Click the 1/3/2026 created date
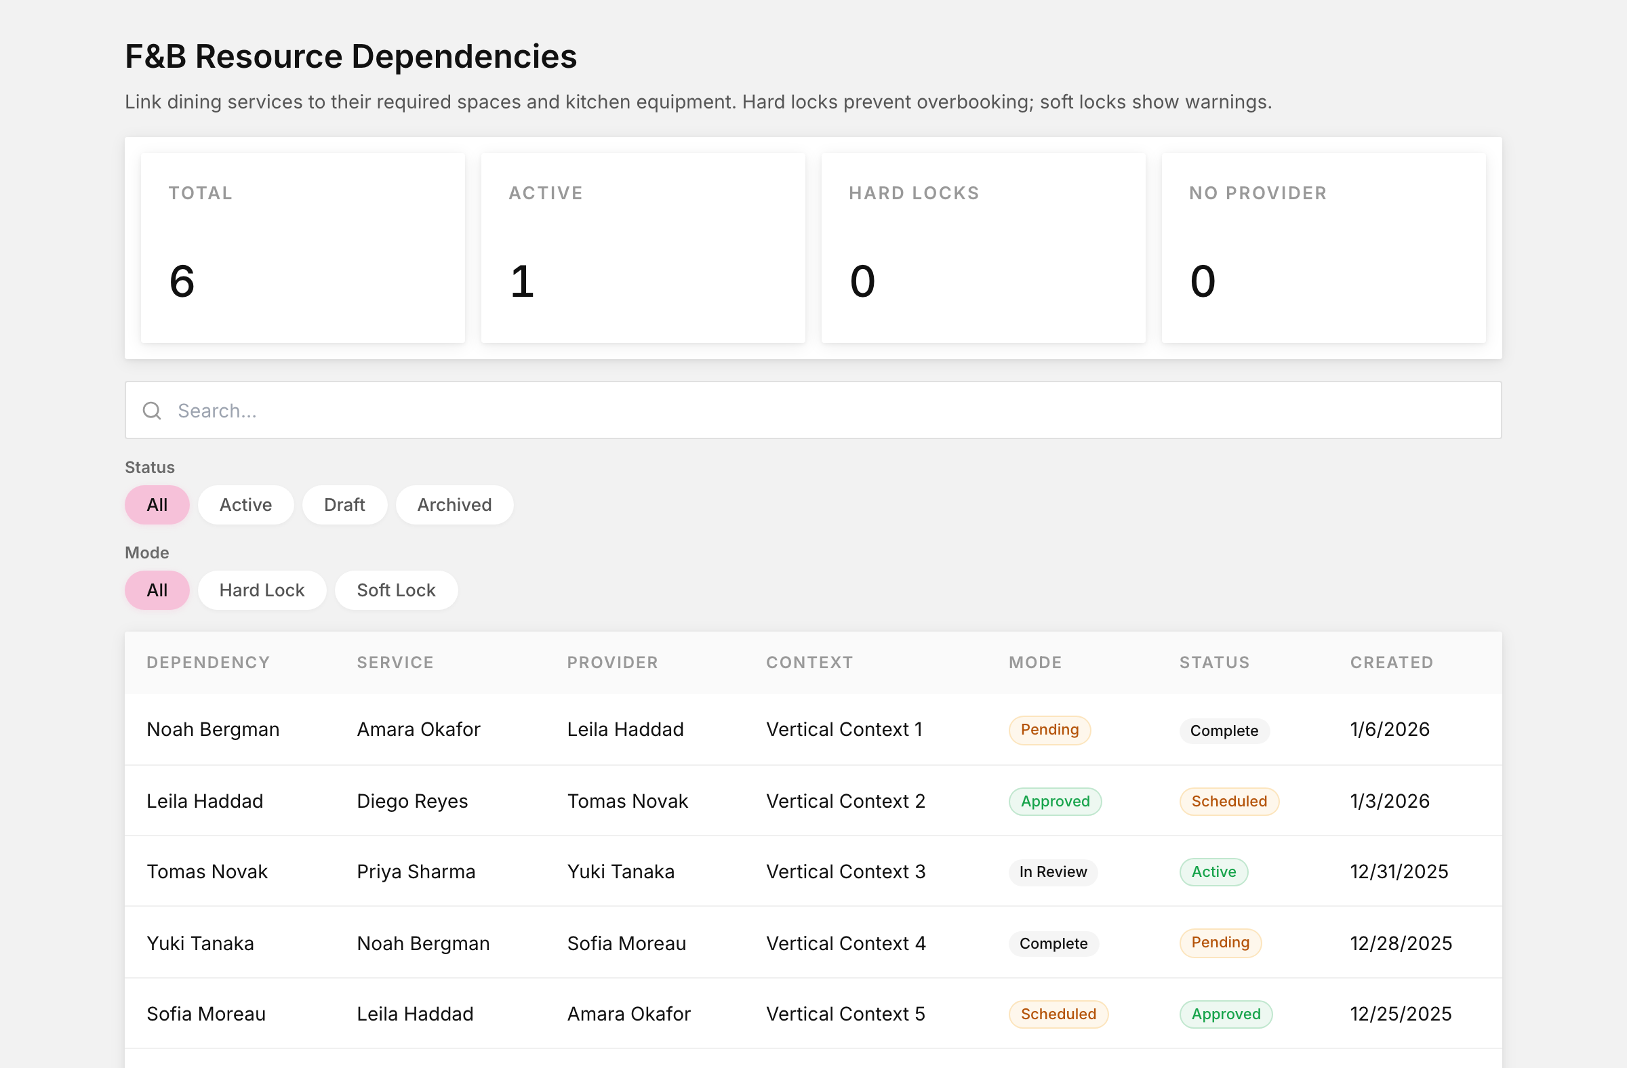The width and height of the screenshot is (1627, 1068). pos(1390,801)
